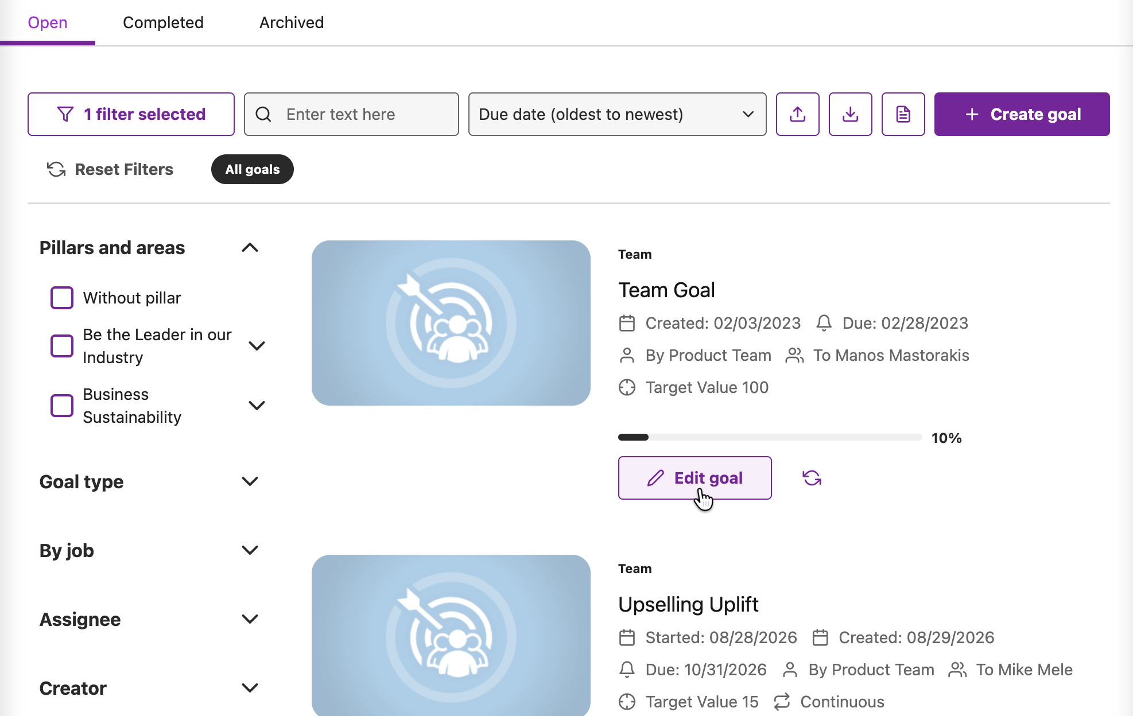Tick Be the Leader in our Industry checkbox
This screenshot has width=1133, height=716.
62,346
